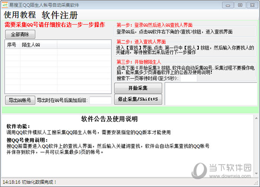Click the log output box beside 开始采集
The height and width of the screenshot is (187, 260).
coord(211,94)
